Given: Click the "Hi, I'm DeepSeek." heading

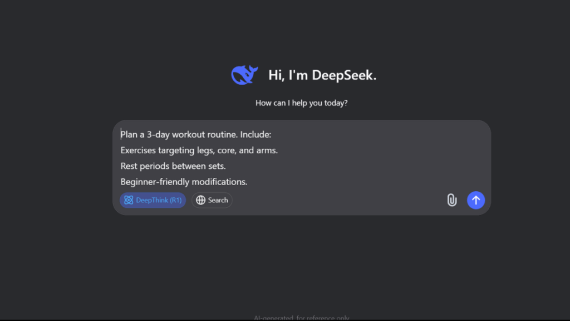Looking at the screenshot, I should coord(322,75).
